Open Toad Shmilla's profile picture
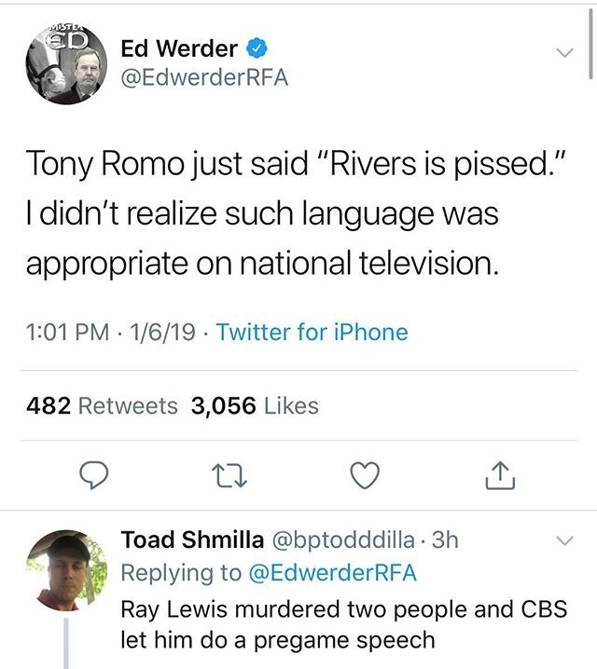 pos(66,570)
